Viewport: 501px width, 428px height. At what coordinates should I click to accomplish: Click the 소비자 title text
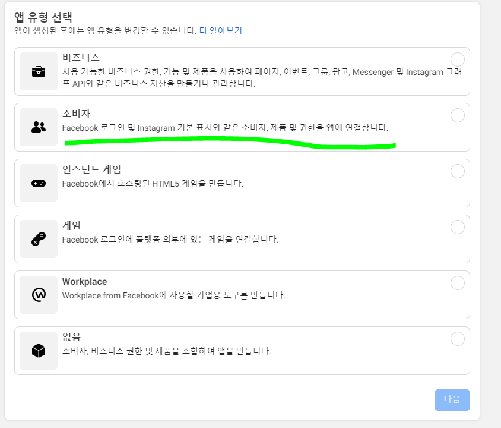click(76, 114)
